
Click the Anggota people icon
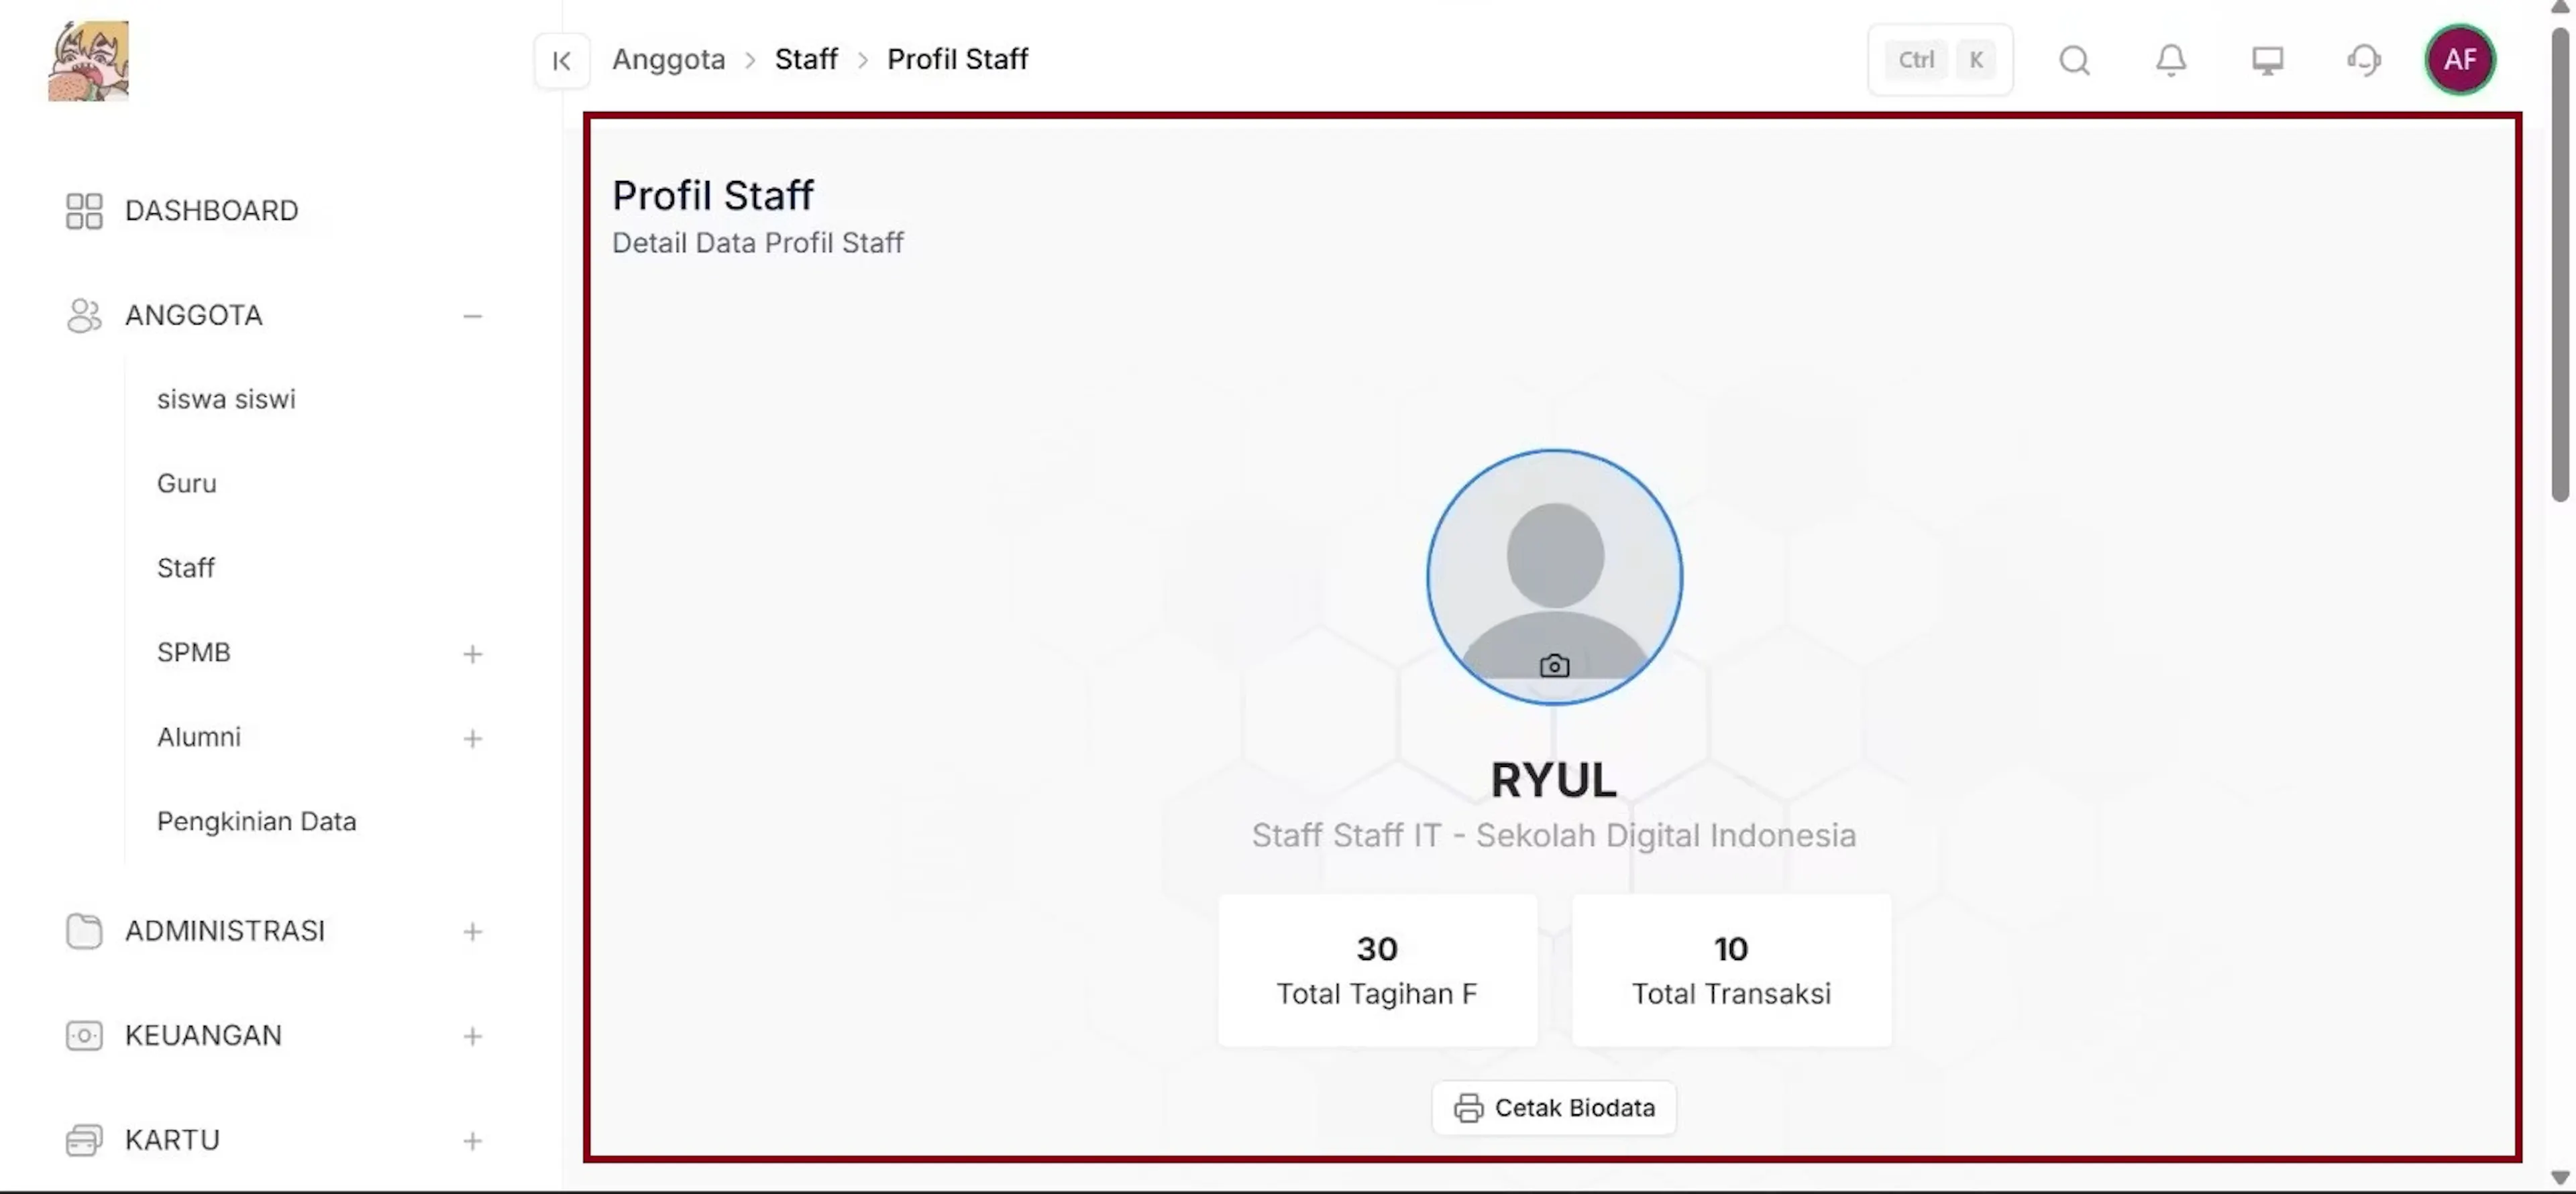[x=84, y=316]
